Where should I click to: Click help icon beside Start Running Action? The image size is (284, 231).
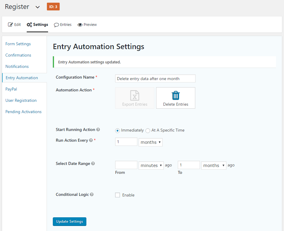point(98,130)
